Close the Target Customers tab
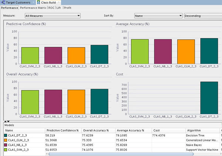 (x=33, y=2)
